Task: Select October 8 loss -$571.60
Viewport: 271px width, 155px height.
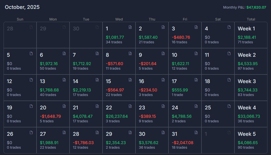Action: coord(114,64)
